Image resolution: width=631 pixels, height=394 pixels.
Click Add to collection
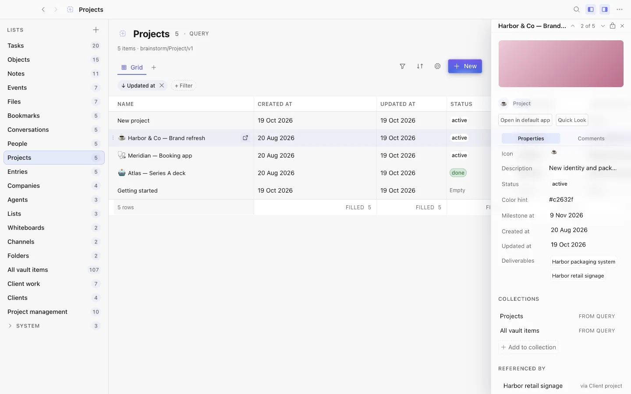[528, 347]
